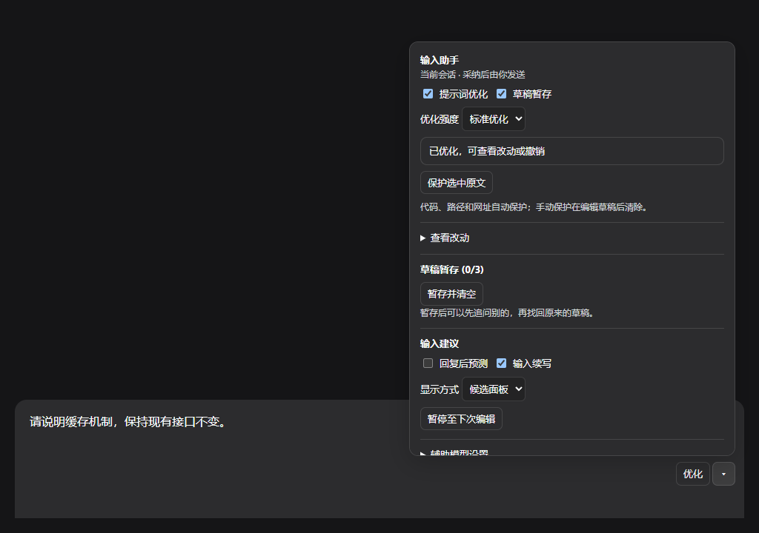759x533 pixels.
Task: Click the 输入助手 panel heading
Action: 440,60
